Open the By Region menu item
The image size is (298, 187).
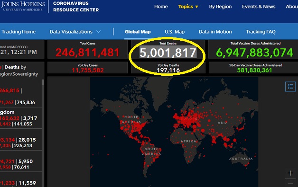[220, 7]
